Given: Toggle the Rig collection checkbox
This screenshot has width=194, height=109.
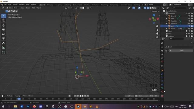Looking at the screenshot, I should click(x=187, y=34).
